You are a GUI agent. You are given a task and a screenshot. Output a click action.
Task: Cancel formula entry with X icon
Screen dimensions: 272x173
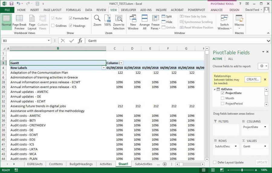(x=63, y=41)
